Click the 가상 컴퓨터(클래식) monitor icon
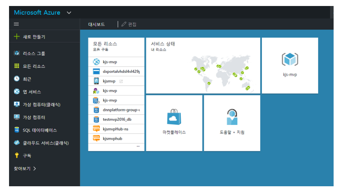This screenshot has width=340, height=193. coord(17,104)
